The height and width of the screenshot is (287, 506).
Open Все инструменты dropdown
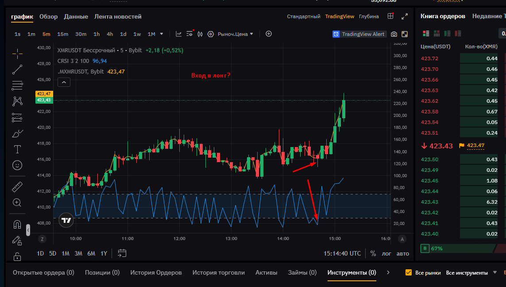[471, 272]
